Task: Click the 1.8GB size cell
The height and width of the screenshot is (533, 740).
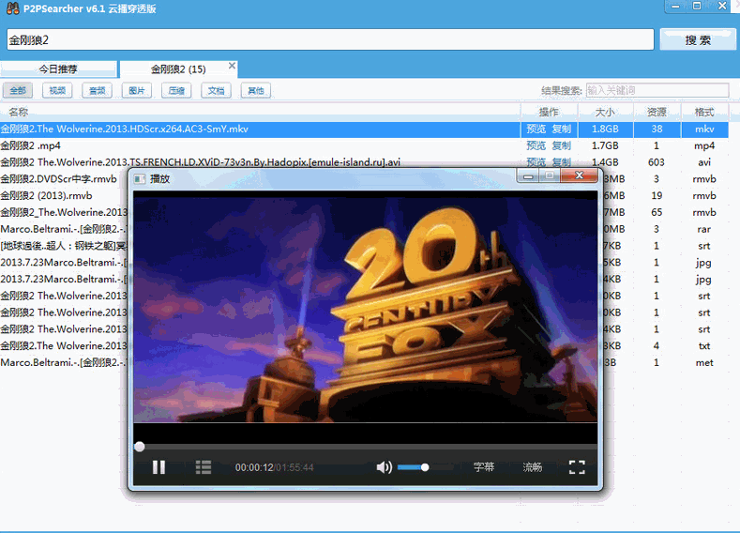Action: tap(605, 129)
